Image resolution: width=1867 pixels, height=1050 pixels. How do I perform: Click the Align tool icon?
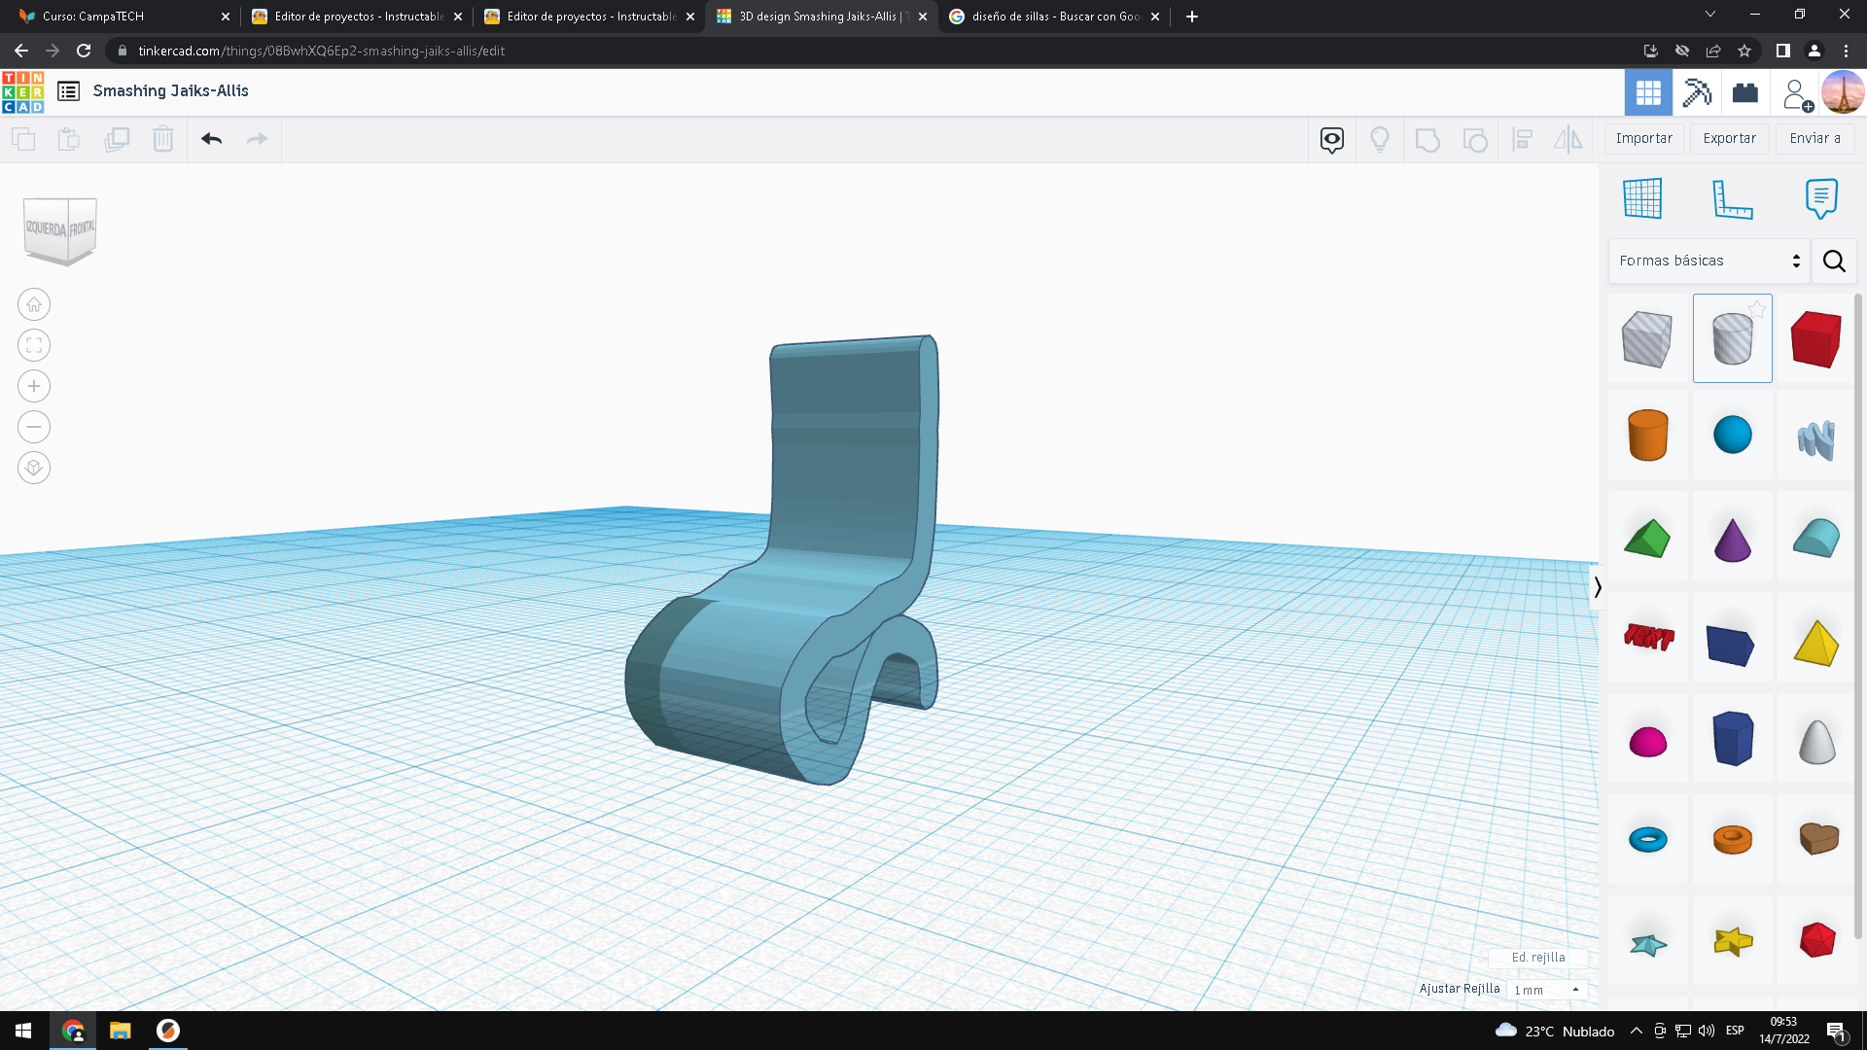(1523, 140)
